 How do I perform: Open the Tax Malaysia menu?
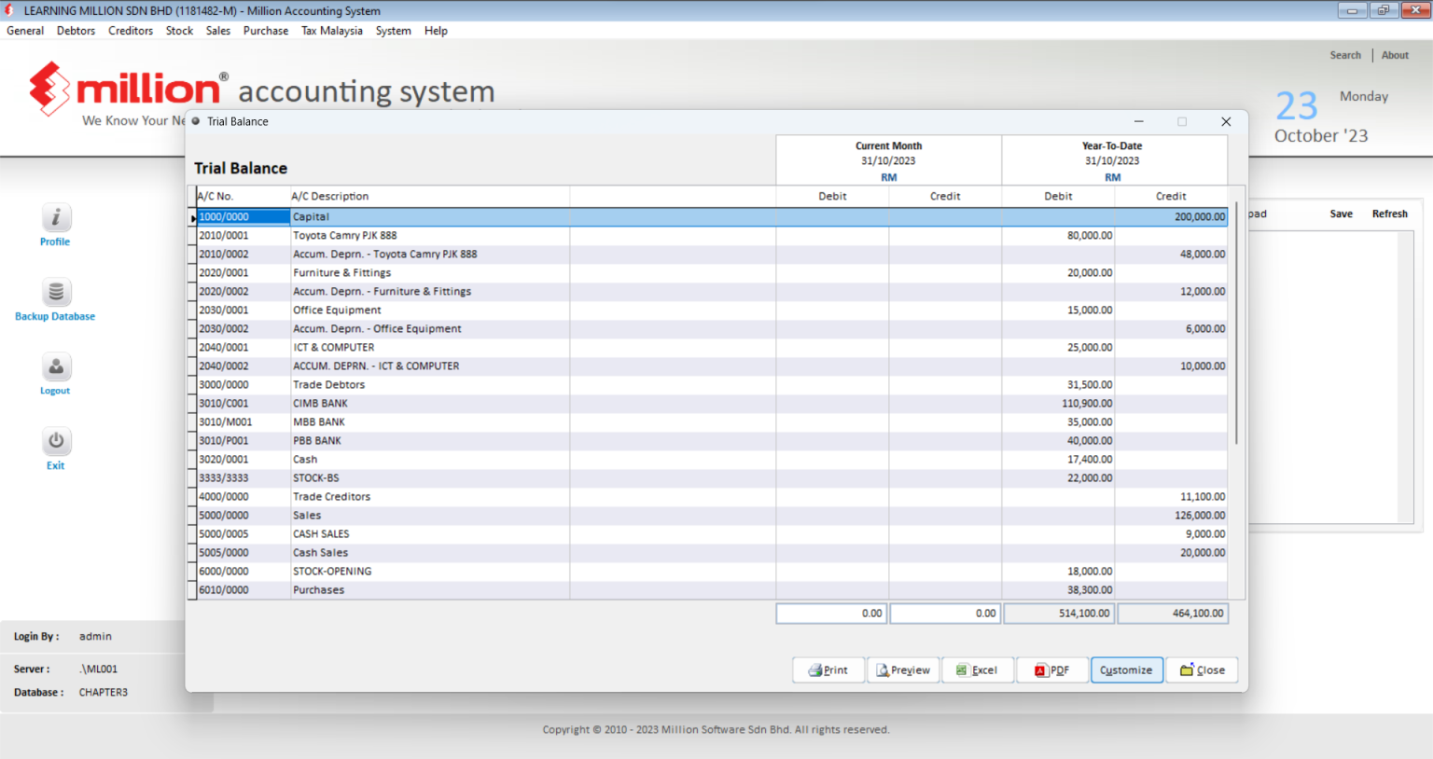tap(332, 31)
